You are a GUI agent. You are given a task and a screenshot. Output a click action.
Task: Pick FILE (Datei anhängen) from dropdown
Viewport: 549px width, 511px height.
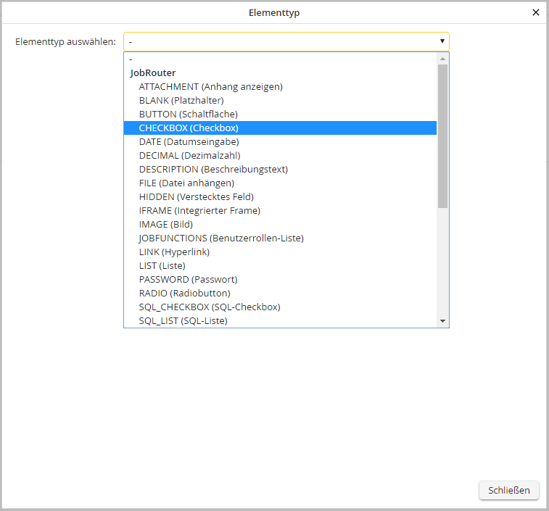pyautogui.click(x=186, y=183)
